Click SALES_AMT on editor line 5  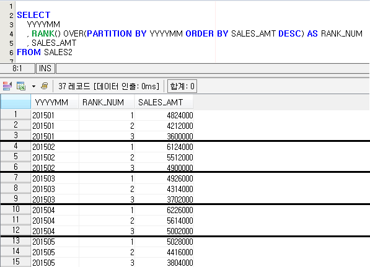54,43
